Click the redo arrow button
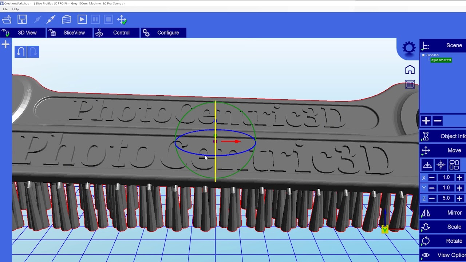The height and width of the screenshot is (262, 466). tap(33, 52)
